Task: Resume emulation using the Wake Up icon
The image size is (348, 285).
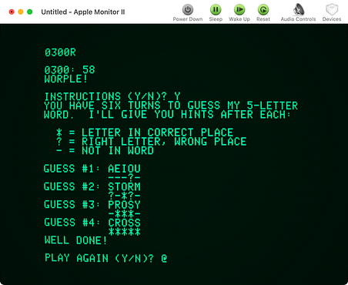Action: [x=239, y=10]
